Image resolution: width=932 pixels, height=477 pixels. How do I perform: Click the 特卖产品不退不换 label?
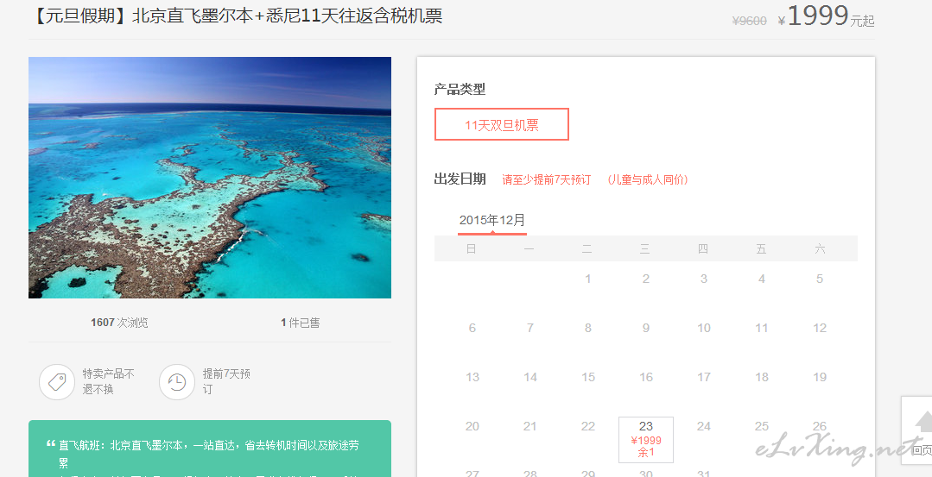[x=108, y=381]
